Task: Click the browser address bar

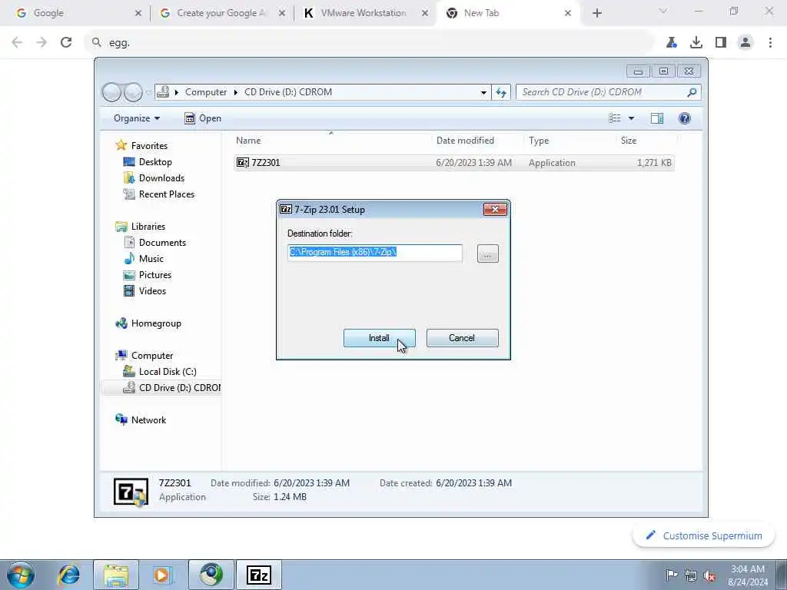Action: pos(369,43)
